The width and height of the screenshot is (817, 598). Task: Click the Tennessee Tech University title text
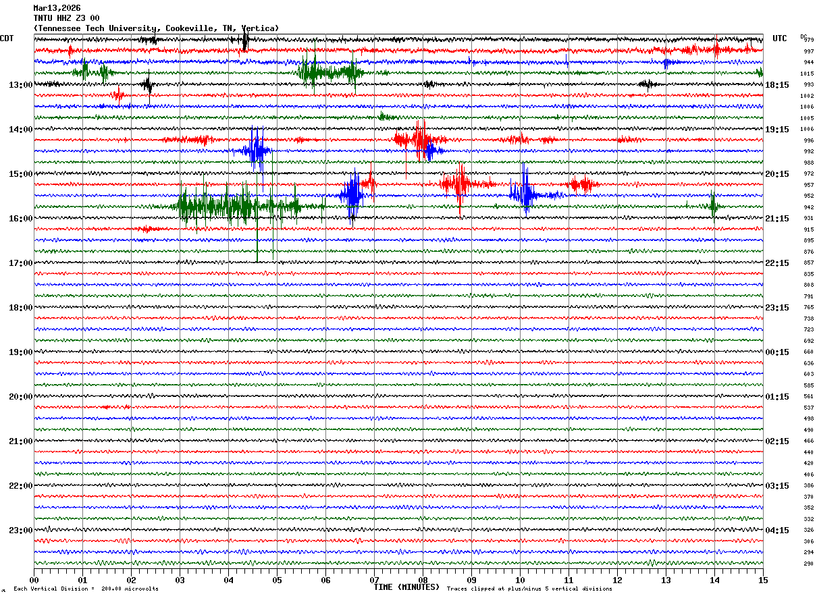[x=155, y=28]
